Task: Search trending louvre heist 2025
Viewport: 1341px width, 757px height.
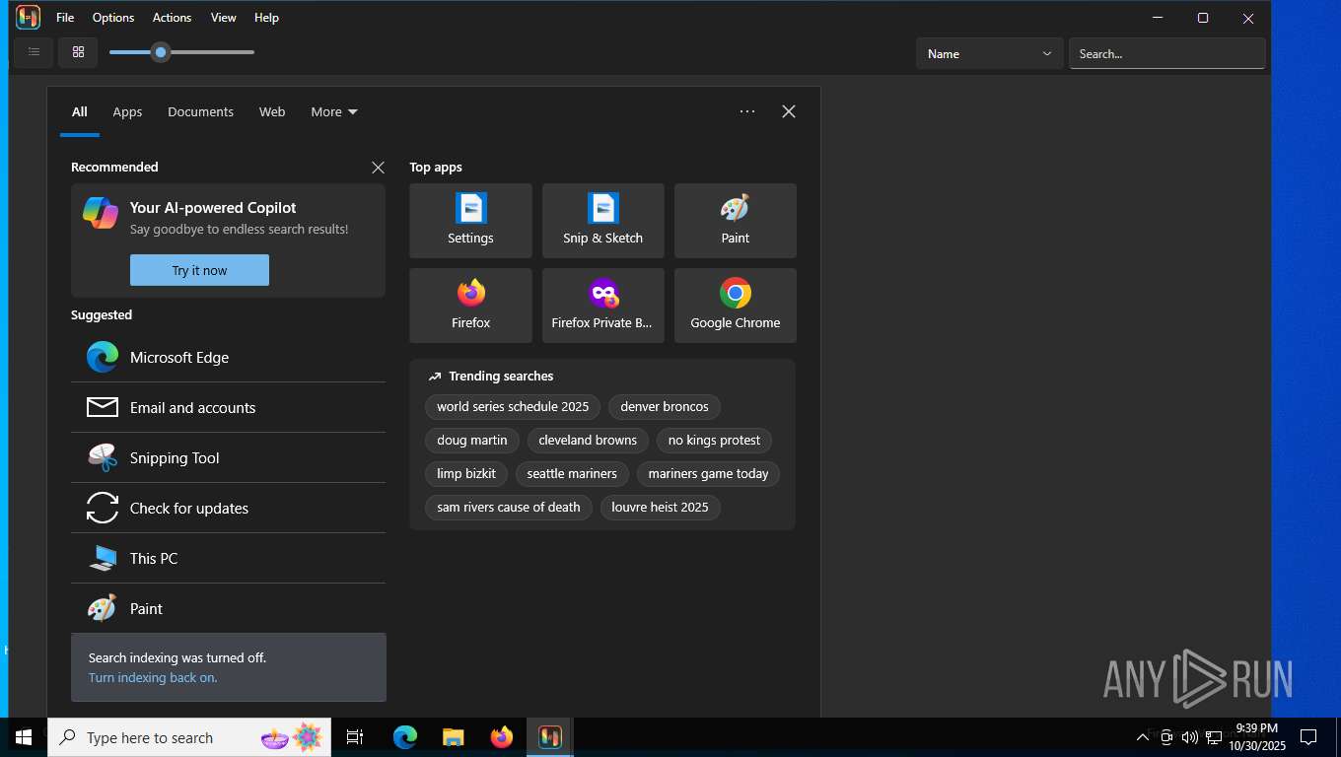Action: (x=660, y=507)
